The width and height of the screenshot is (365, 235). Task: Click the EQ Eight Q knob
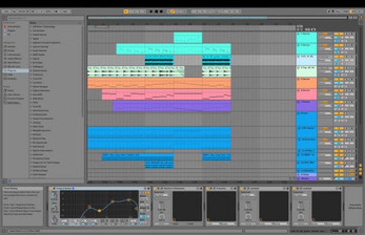tap(54, 219)
